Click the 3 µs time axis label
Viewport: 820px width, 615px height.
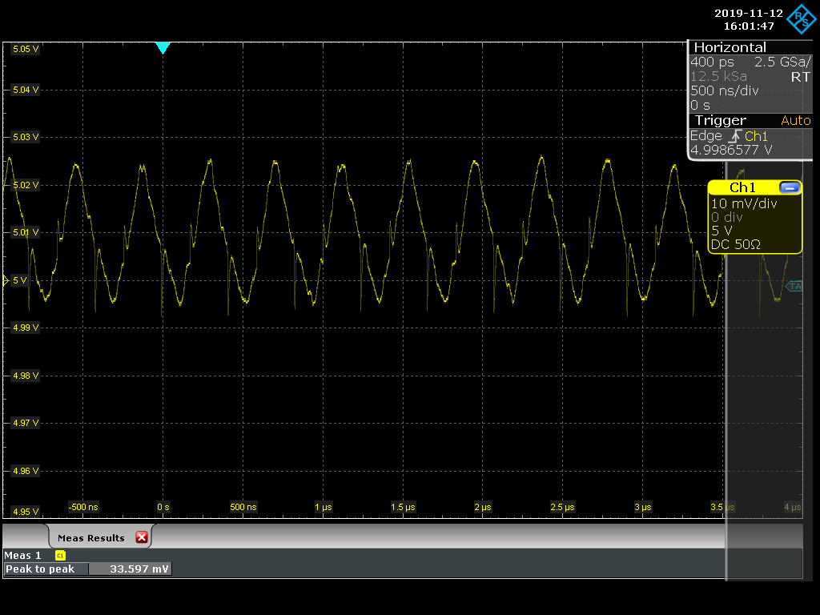click(x=643, y=507)
